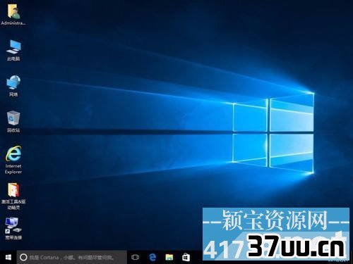Image resolution: width=353 pixels, height=264 pixels.
Task: Click the "Administra..." text label
Action: (13, 23)
